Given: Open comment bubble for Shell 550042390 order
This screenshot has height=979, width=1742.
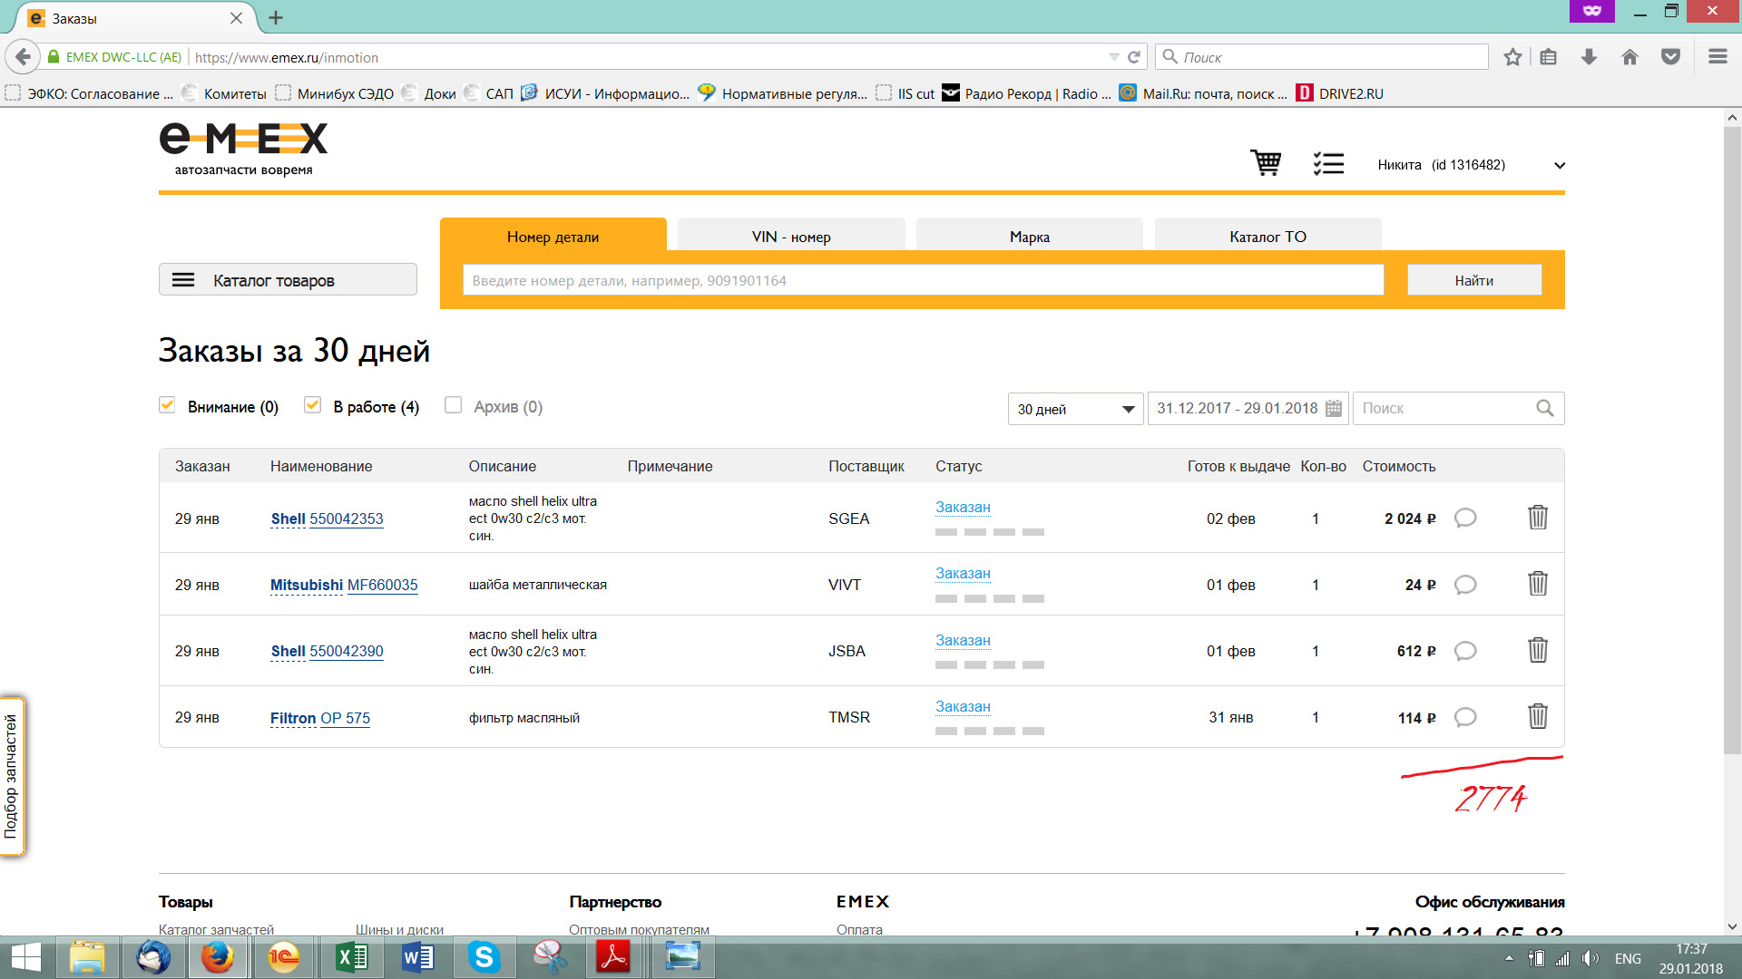Looking at the screenshot, I should click(1464, 651).
